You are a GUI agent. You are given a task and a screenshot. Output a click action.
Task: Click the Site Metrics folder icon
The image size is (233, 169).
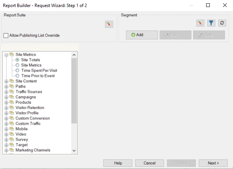pyautogui.click(x=11, y=55)
